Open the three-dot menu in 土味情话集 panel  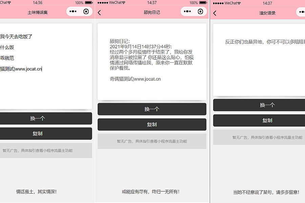point(73,12)
